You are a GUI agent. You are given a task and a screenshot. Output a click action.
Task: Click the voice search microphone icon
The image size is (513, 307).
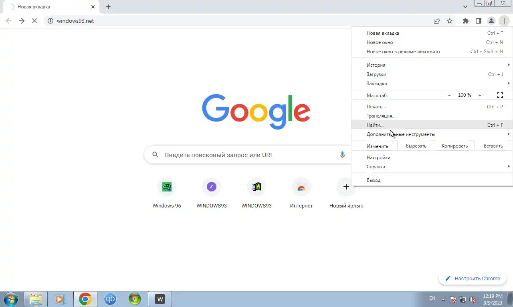(x=342, y=155)
